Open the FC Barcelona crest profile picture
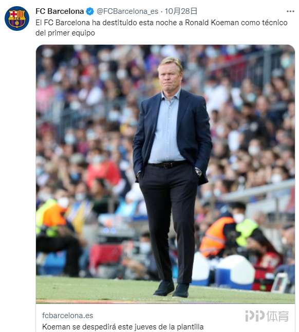The height and width of the screenshot is (332, 299). [x=17, y=19]
